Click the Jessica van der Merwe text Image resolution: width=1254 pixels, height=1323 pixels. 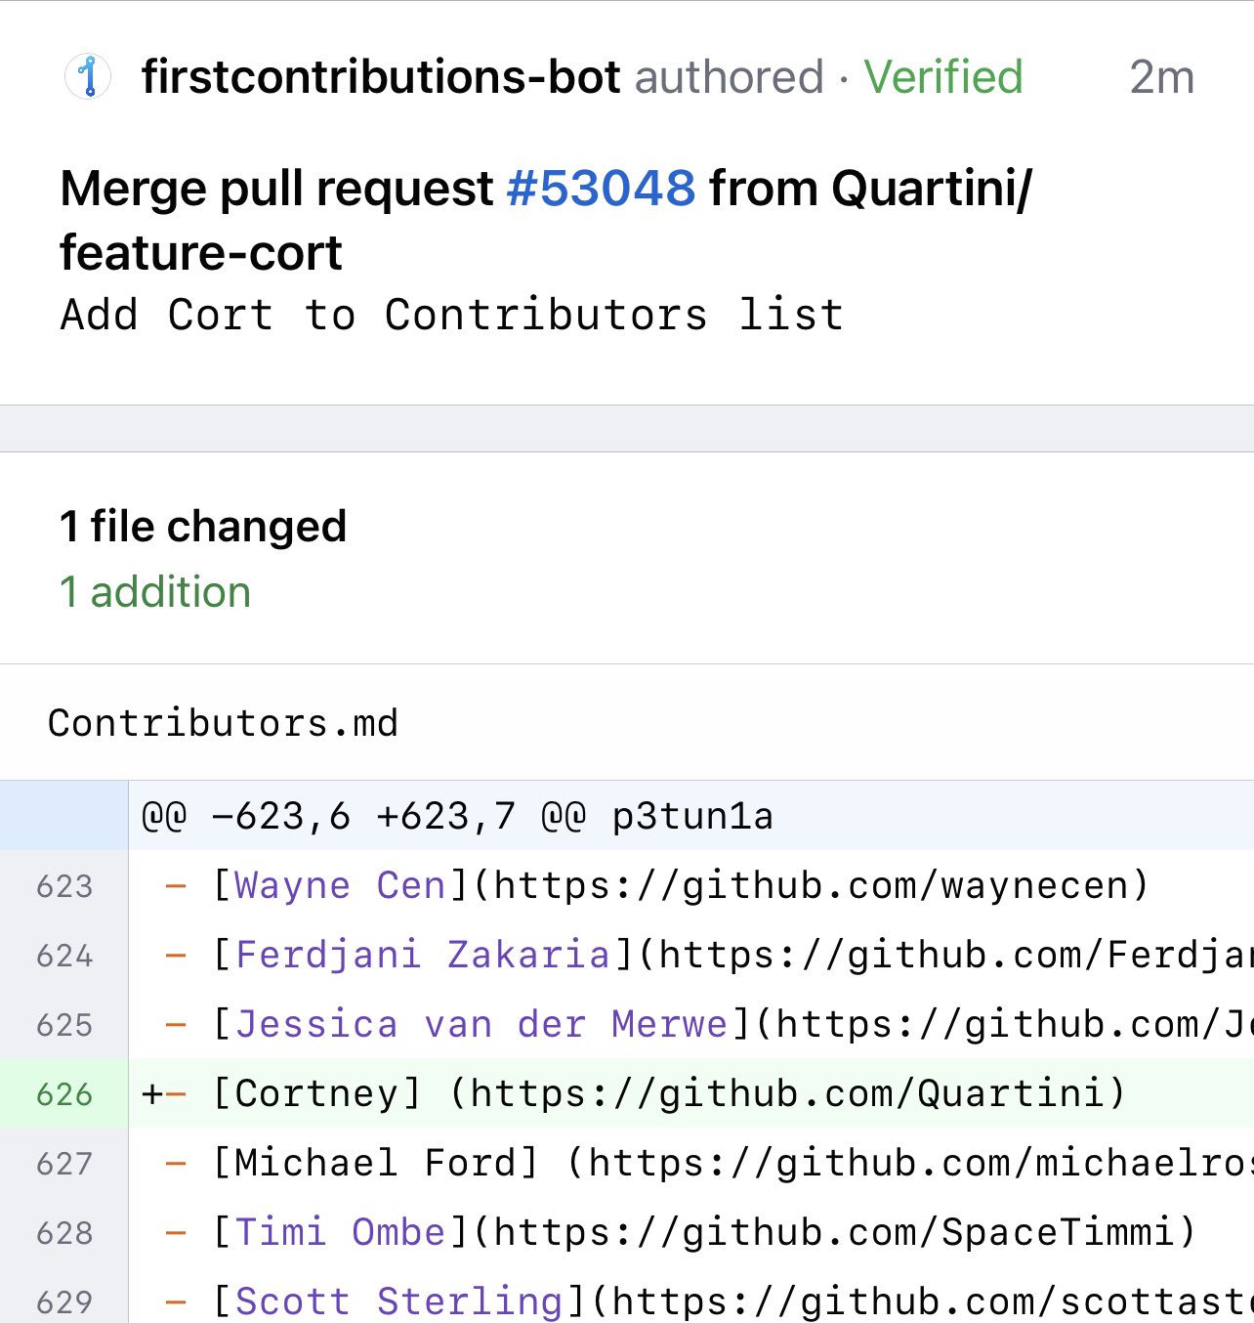[x=481, y=1024]
